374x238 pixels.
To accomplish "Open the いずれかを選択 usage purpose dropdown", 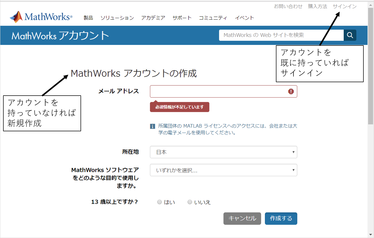I will click(224, 170).
